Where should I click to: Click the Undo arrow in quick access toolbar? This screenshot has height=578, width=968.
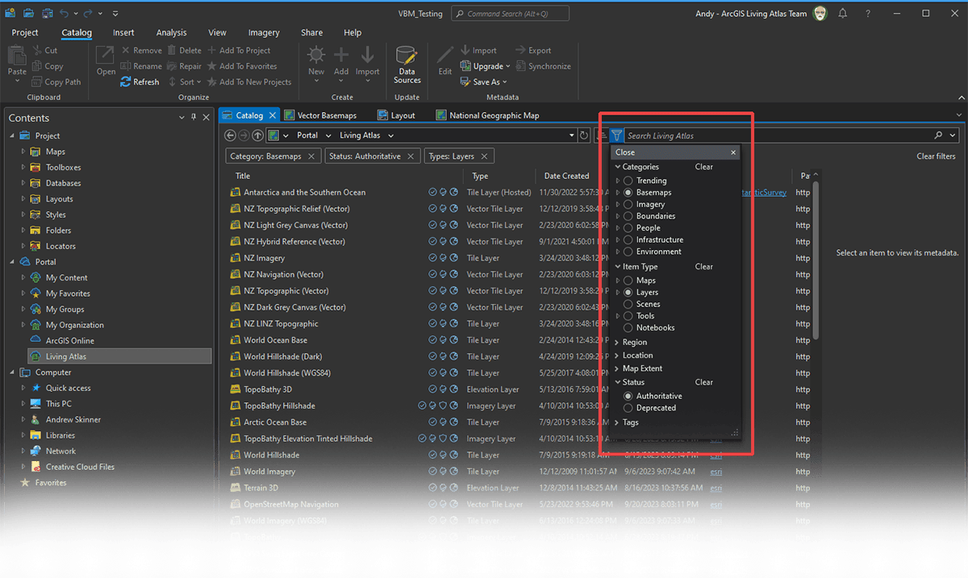[x=65, y=14]
